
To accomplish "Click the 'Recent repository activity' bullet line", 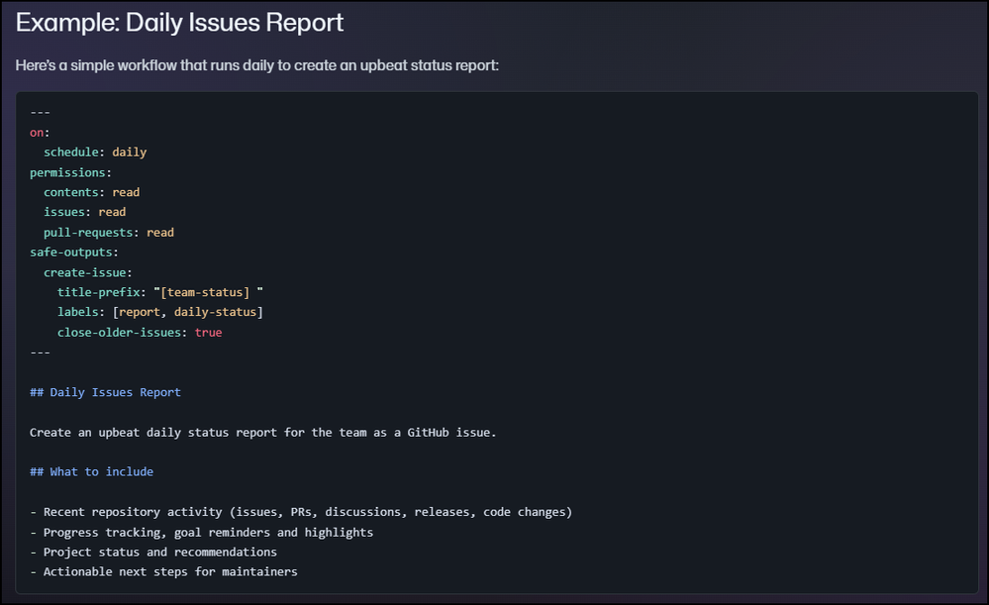I will click(301, 512).
